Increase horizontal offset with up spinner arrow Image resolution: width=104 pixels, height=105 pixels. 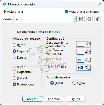[86, 43]
